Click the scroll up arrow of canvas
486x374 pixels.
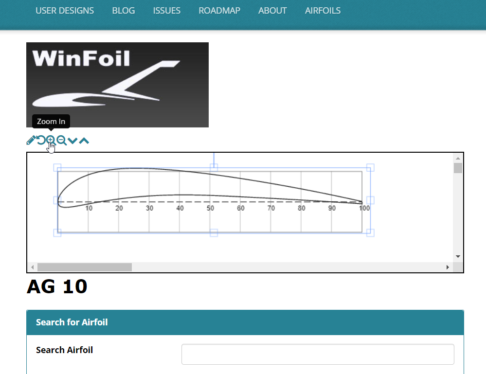point(458,159)
